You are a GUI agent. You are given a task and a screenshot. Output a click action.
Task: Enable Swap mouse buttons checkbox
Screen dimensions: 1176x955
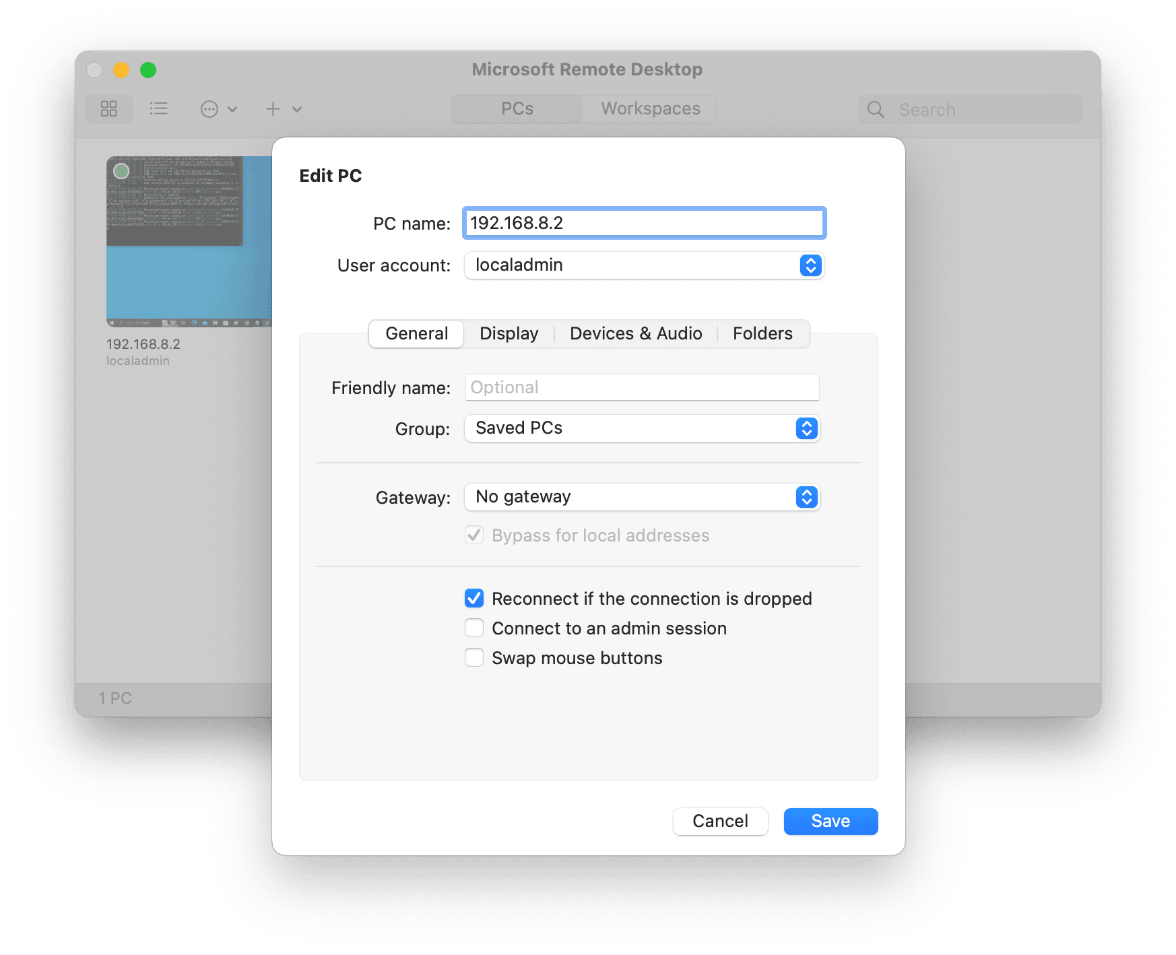474,657
